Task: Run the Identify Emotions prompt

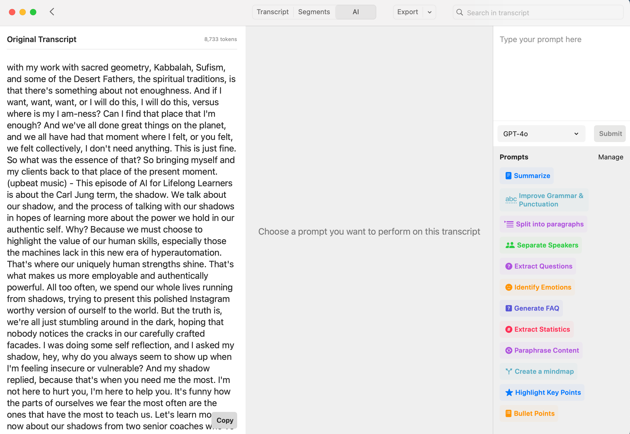Action: click(x=537, y=287)
